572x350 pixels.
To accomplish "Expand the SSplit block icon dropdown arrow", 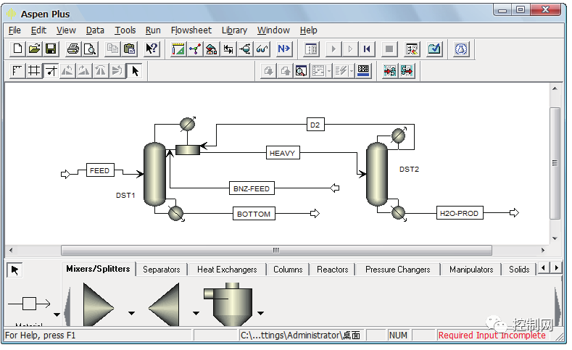I will pos(260,313).
